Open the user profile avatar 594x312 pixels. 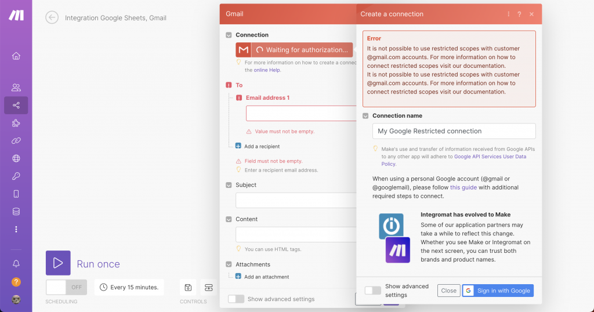[x=16, y=300]
